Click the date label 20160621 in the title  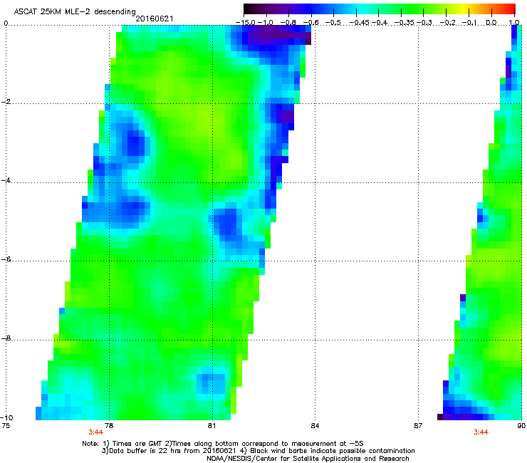[x=155, y=19]
